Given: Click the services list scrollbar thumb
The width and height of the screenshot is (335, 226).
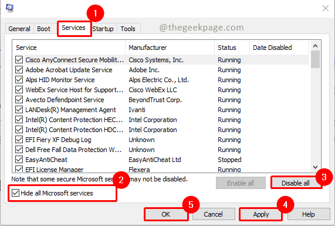Looking at the screenshot, I should (x=315, y=59).
